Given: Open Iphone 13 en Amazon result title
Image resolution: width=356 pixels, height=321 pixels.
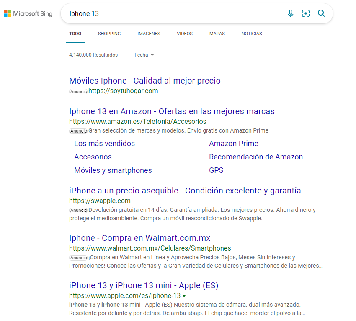Looking at the screenshot, I should [172, 111].
